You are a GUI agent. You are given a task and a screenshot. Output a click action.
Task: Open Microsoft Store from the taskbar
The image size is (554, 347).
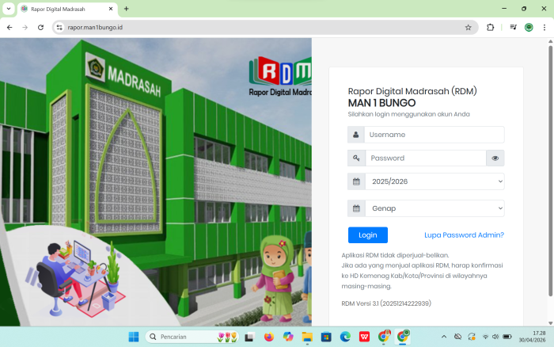(326, 337)
